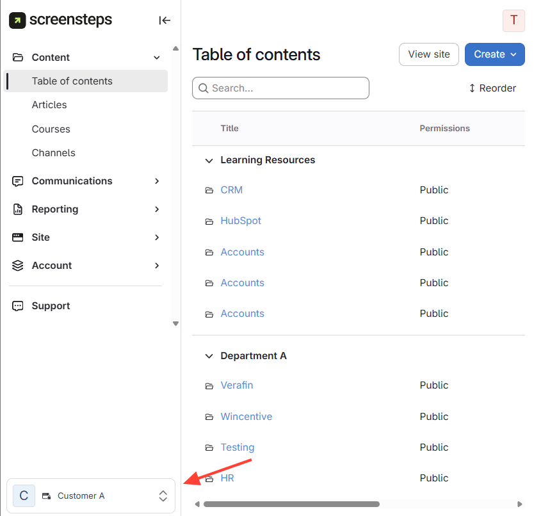Open the Customer A account switcher
The image size is (534, 516).
(x=90, y=496)
